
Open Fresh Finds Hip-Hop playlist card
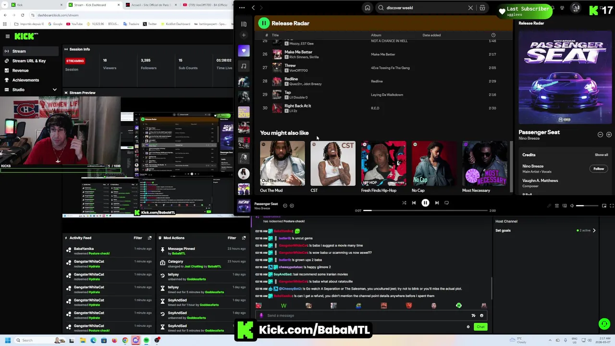pyautogui.click(x=383, y=167)
